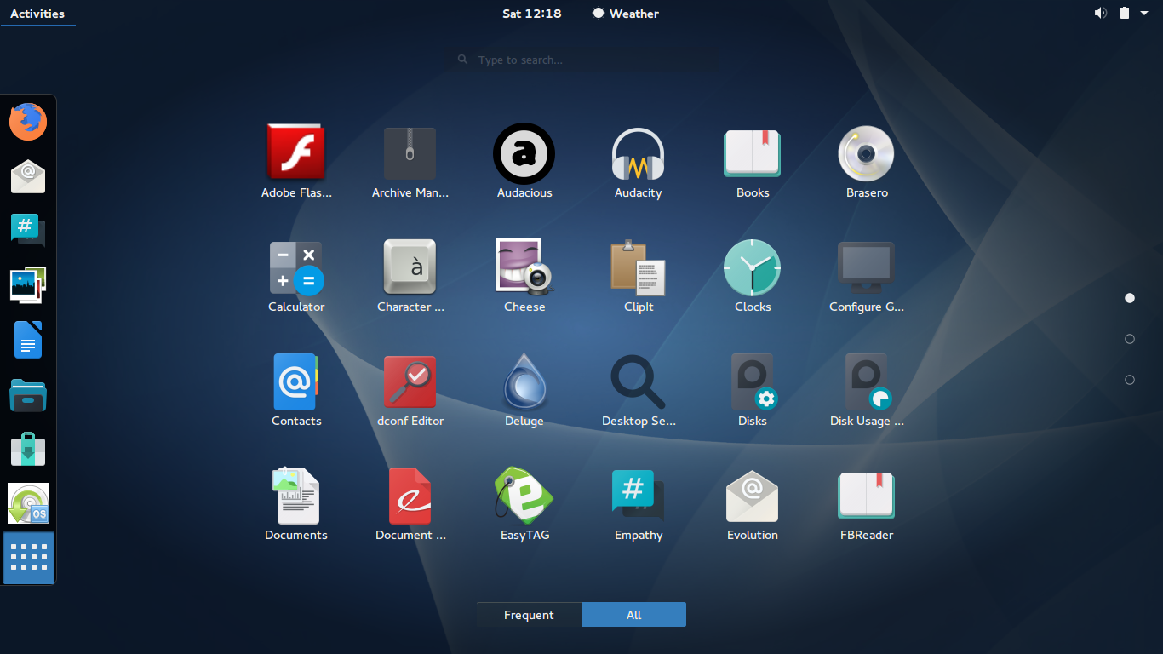The height and width of the screenshot is (654, 1163).
Task: Click the battery status icon
Action: point(1125,13)
